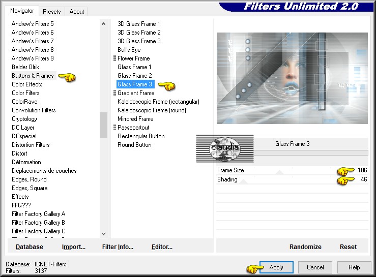Choose Flower Frame filter
This screenshot has width=376, height=277.
tap(134, 58)
